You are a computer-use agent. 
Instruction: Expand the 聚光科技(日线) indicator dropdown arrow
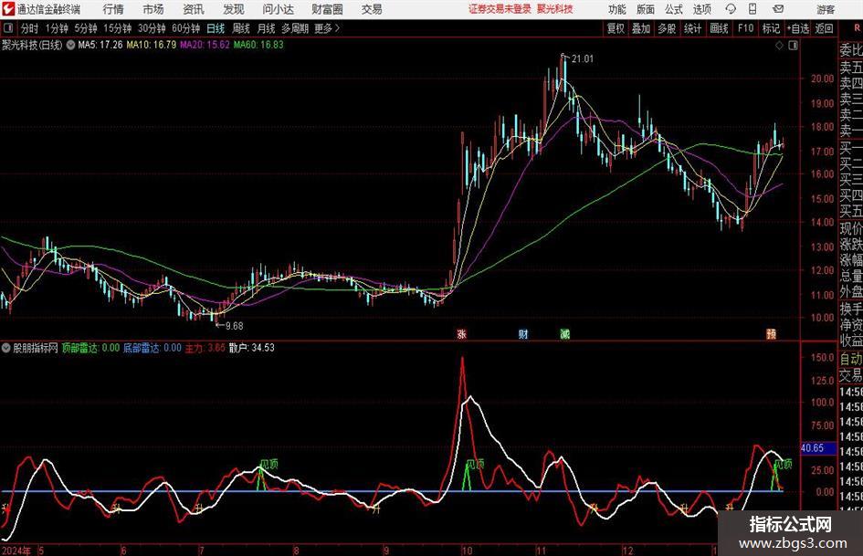[x=70, y=45]
